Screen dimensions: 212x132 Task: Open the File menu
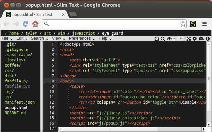point(7,38)
